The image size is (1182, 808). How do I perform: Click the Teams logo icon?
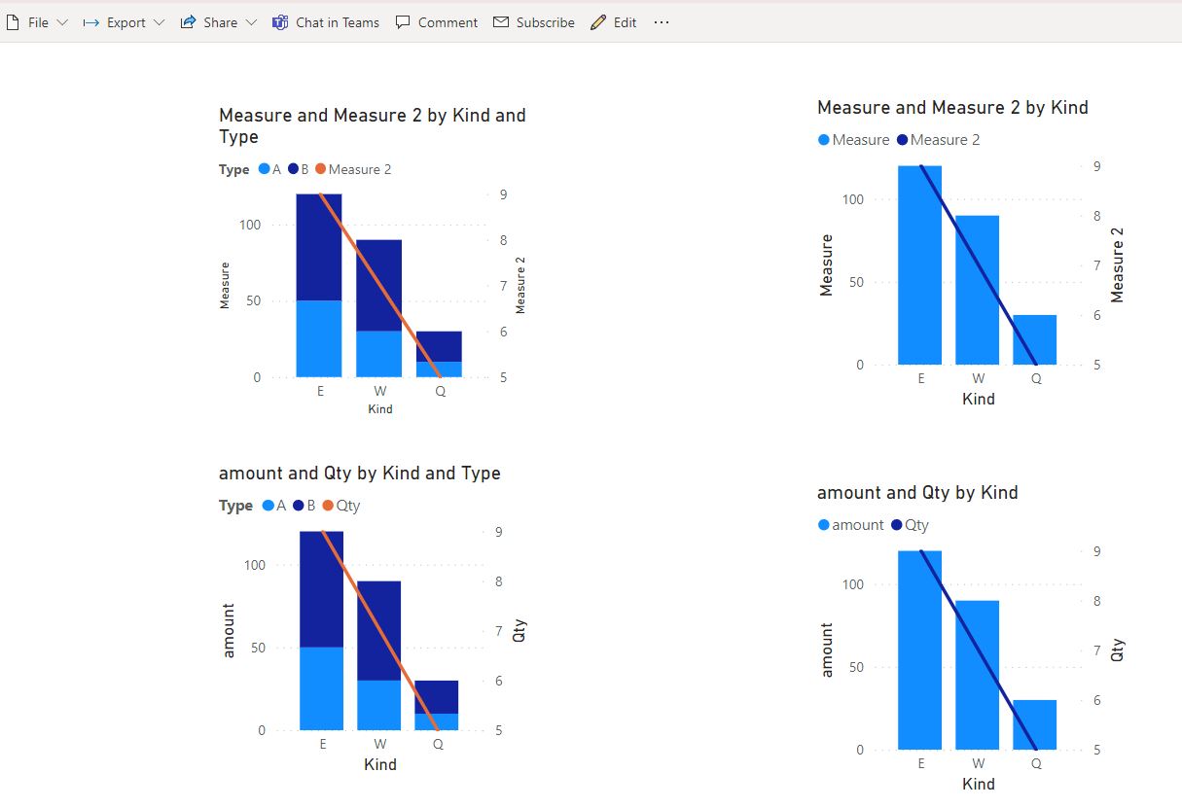coord(280,22)
